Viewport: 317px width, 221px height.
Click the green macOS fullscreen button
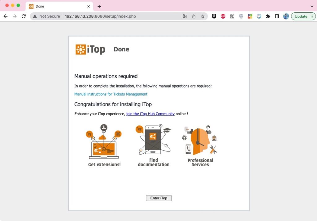click(x=18, y=6)
